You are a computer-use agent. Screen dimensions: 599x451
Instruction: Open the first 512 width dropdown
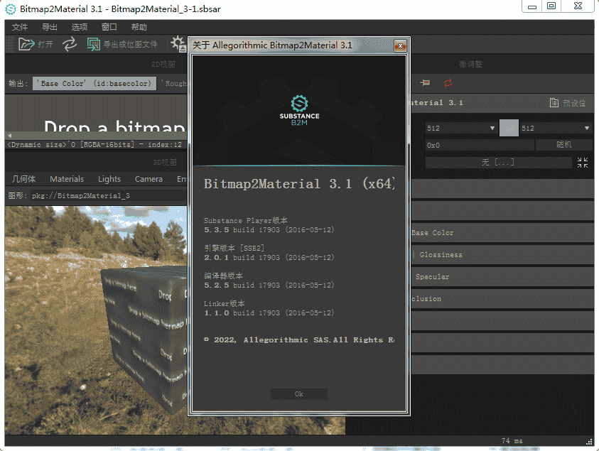(460, 129)
